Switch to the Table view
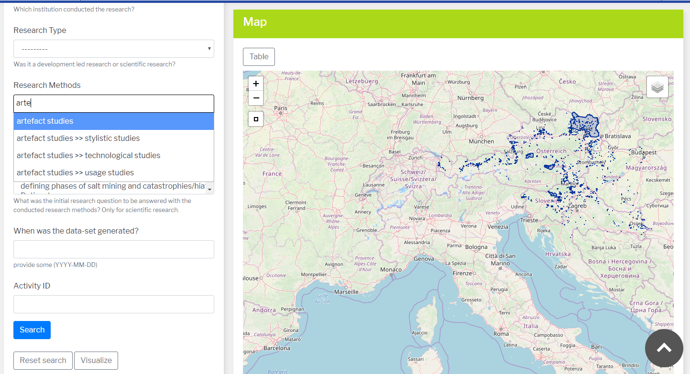690x374 pixels. tap(259, 56)
